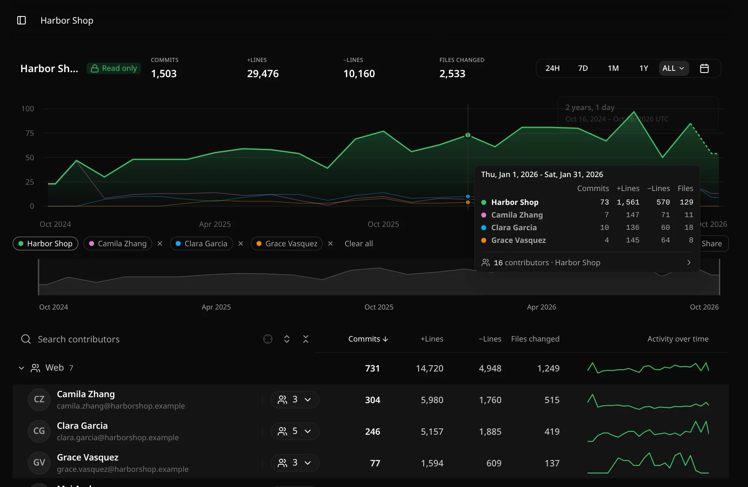Remove Grace Vasquez chip with X
The width and height of the screenshot is (748, 487).
tap(331, 244)
